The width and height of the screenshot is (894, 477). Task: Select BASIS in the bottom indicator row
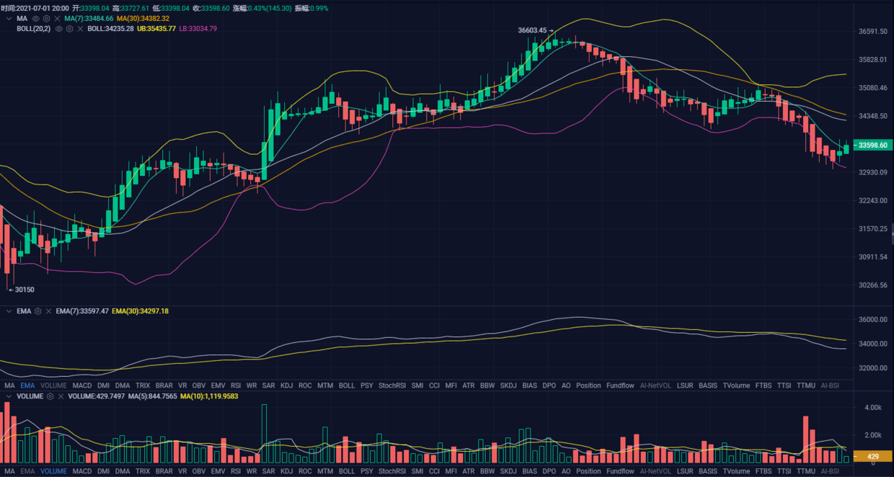[x=708, y=471]
